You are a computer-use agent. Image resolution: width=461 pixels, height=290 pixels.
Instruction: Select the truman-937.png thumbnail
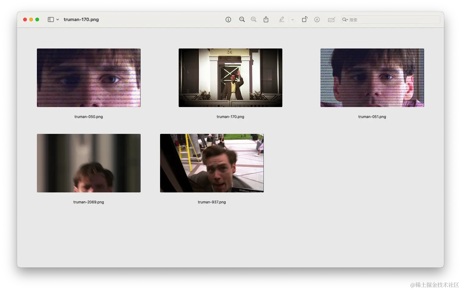212,163
